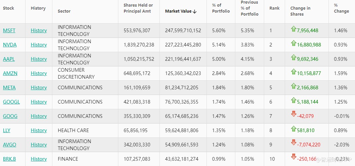Viewport: 355px width, 166px height.
Task: Open the MSFT stock link
Action: pyautogui.click(x=9, y=31)
